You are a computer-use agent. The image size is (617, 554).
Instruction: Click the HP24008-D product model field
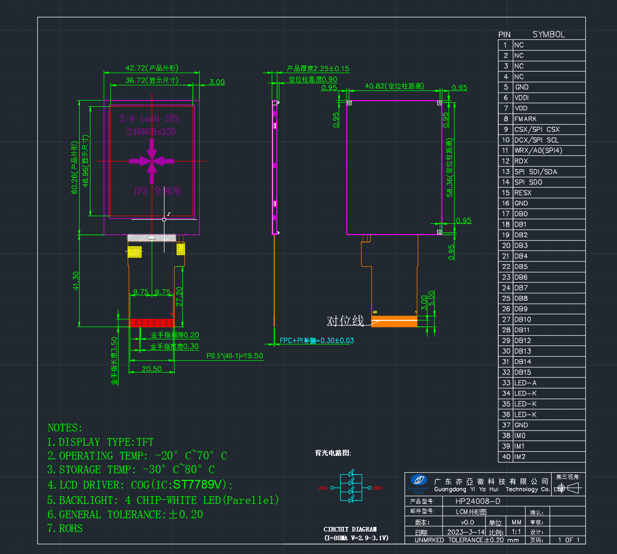pyautogui.click(x=478, y=501)
